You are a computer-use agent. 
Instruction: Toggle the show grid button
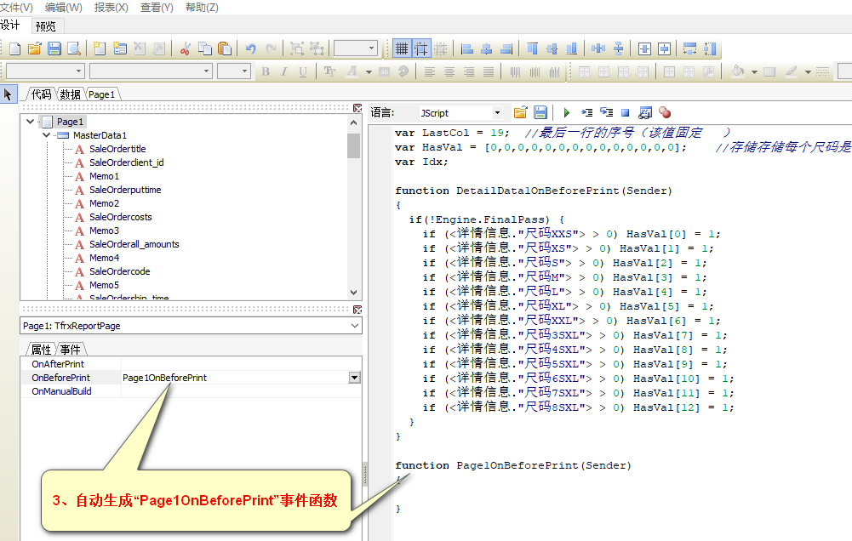pos(402,48)
